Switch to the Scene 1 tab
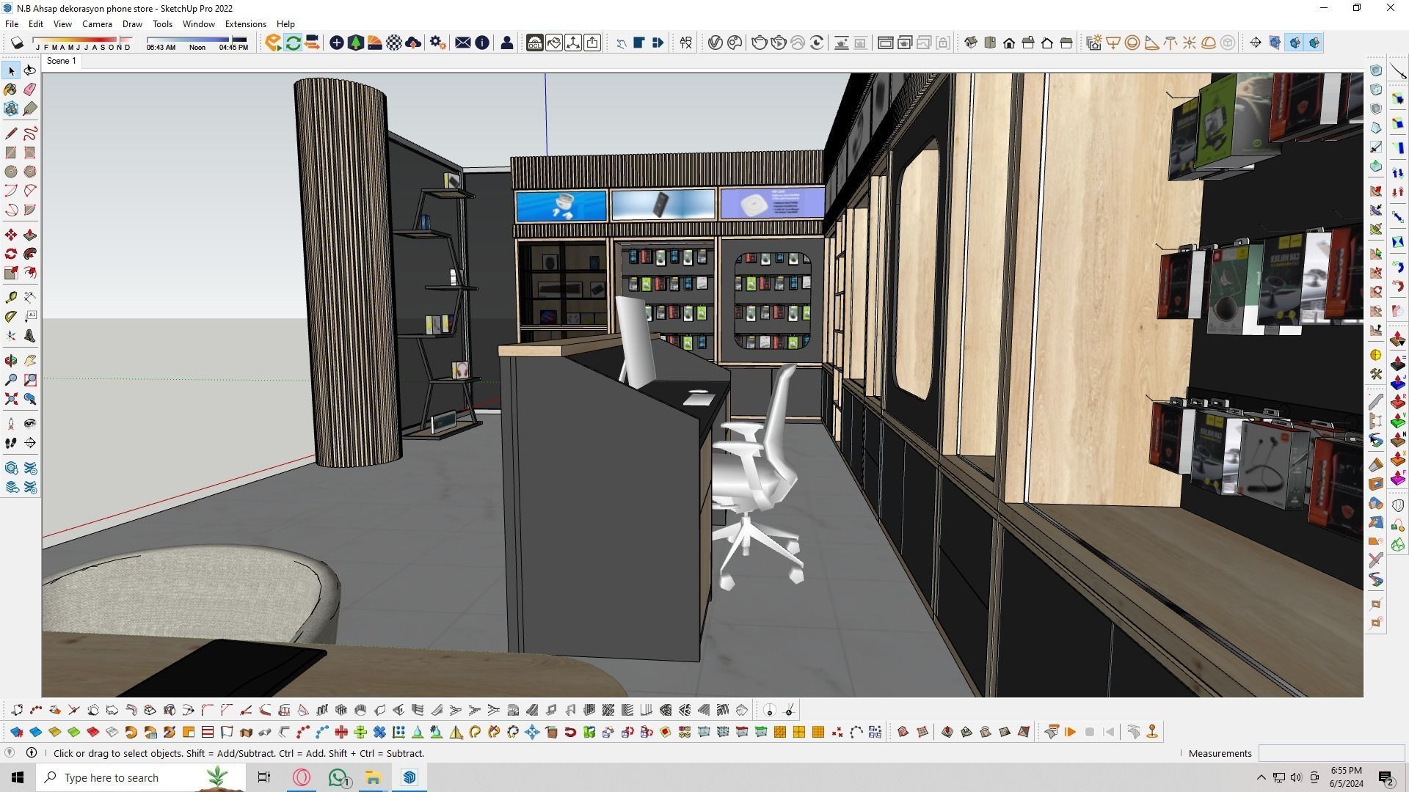Image resolution: width=1409 pixels, height=792 pixels. click(61, 61)
